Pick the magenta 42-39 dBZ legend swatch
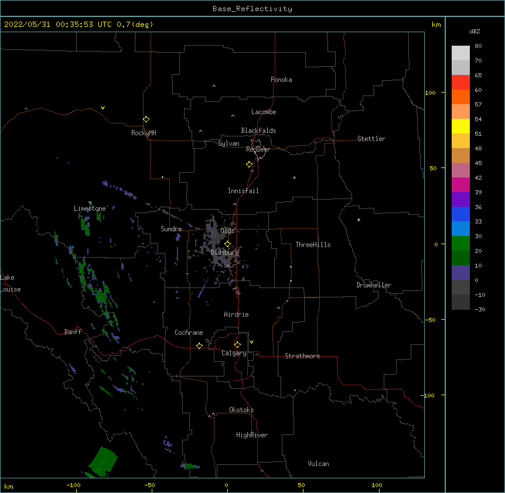505x493 pixels. coord(460,184)
